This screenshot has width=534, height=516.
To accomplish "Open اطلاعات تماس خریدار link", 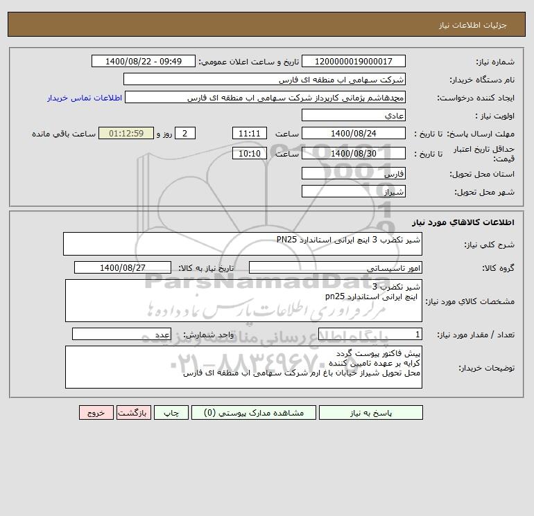I will 85,98.
